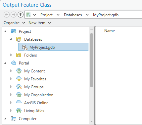The image size is (142, 125).
Task: Expand the My Groups node
Action: (x=11, y=87)
